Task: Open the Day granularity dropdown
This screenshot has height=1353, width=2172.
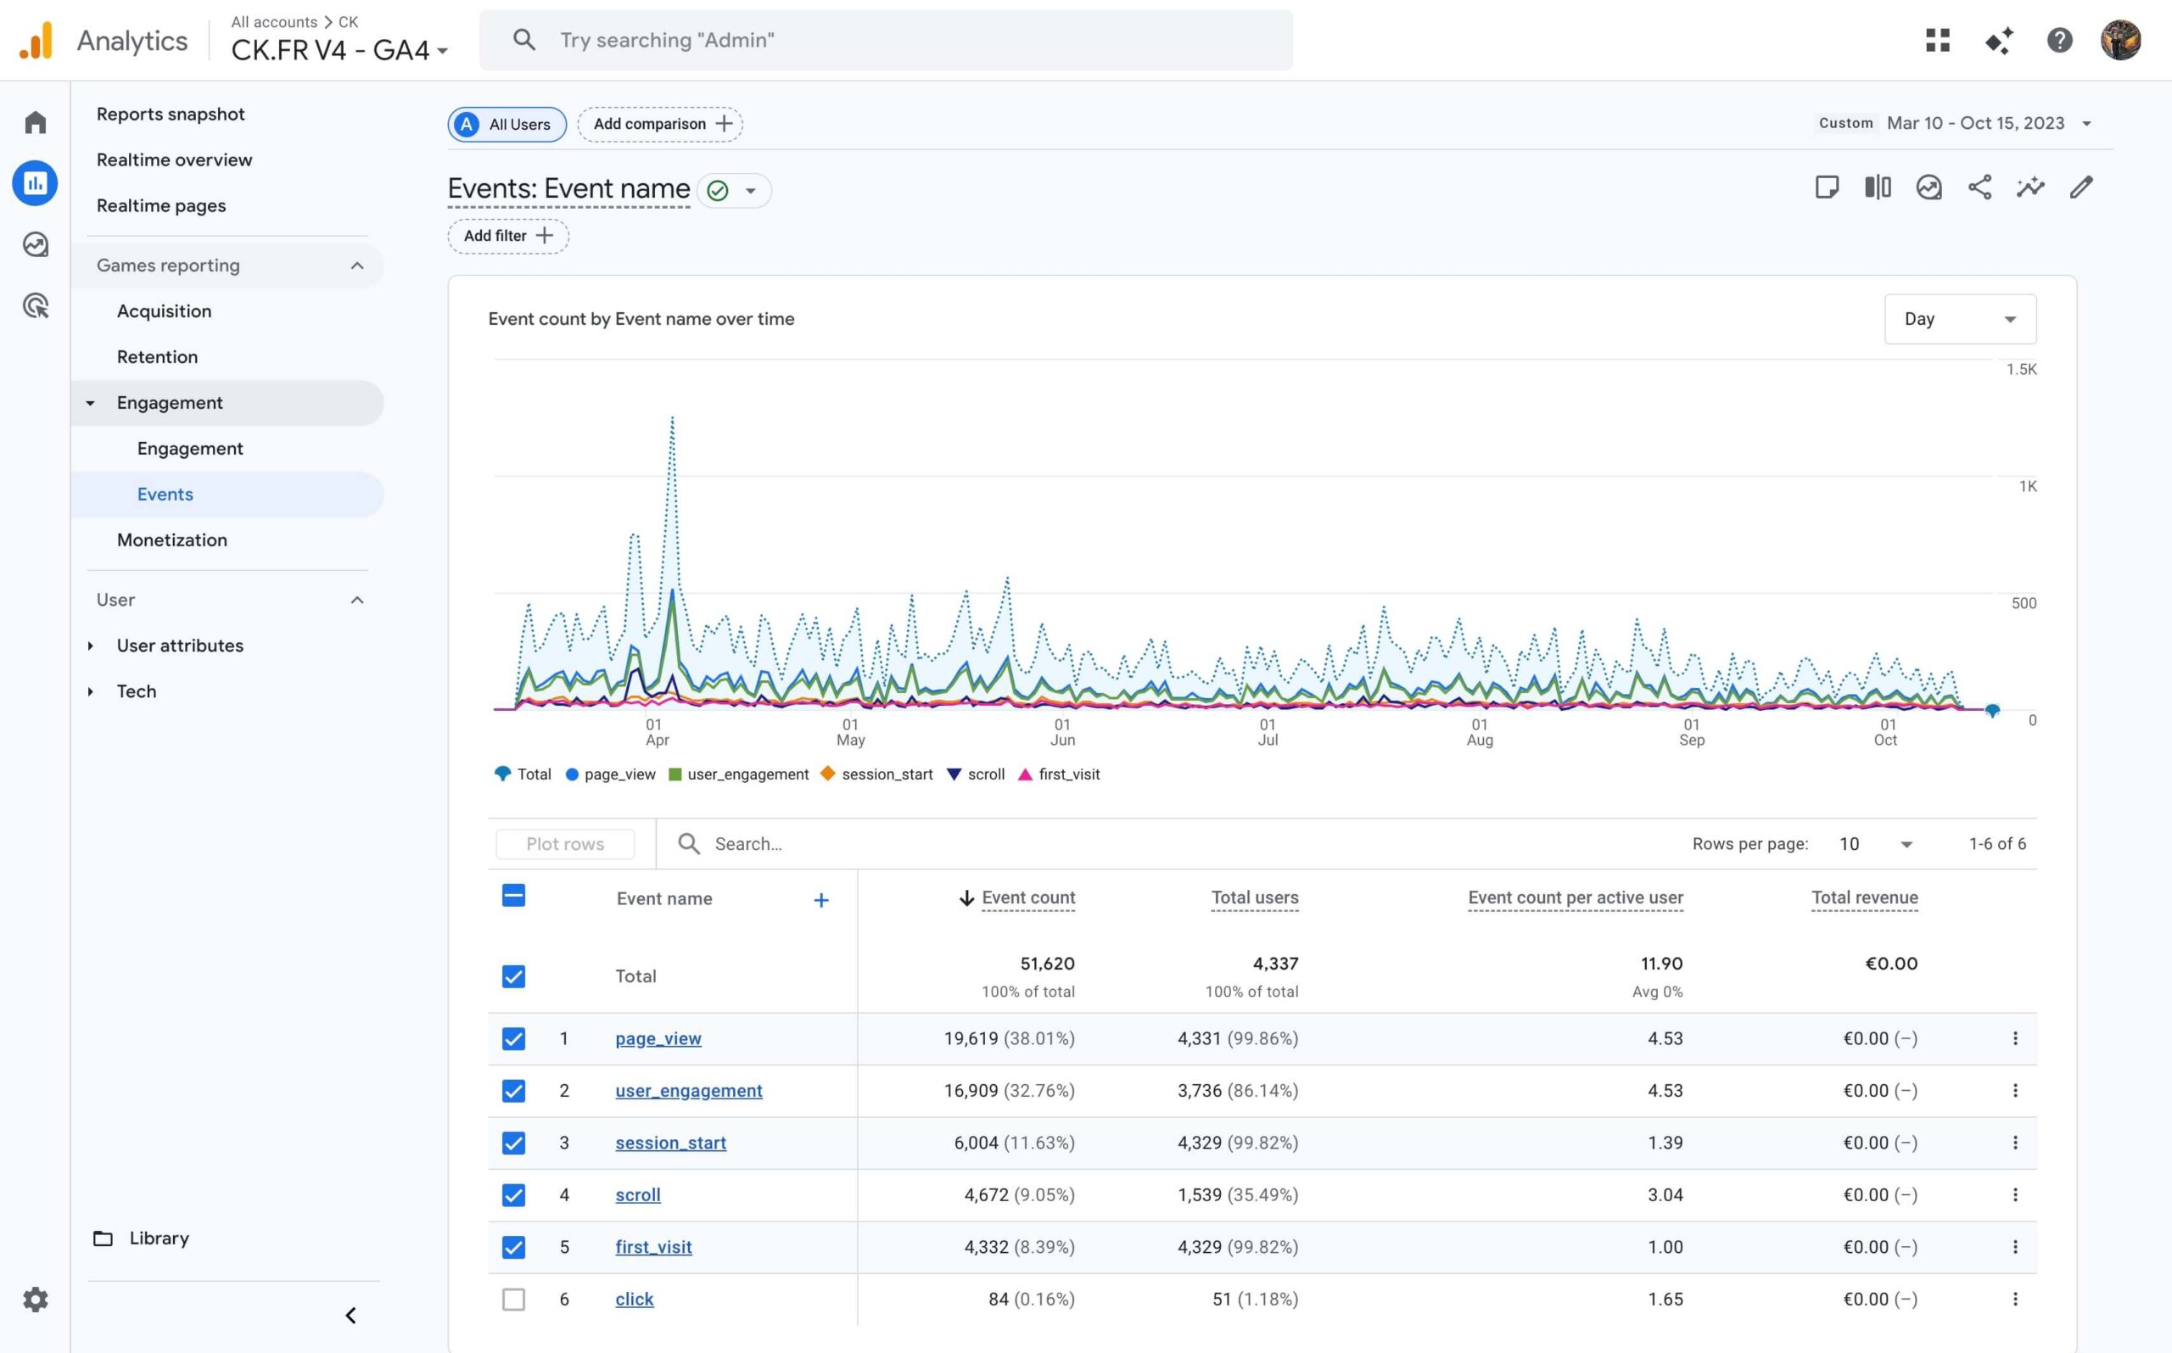Action: coord(1960,320)
